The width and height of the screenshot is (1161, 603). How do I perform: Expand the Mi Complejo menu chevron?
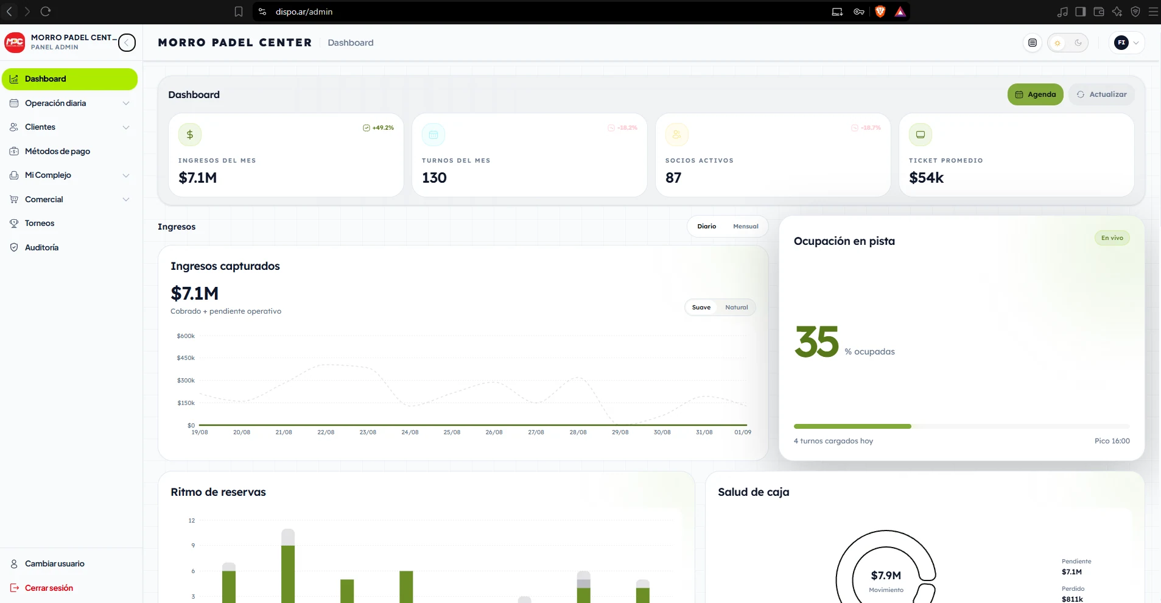(126, 175)
